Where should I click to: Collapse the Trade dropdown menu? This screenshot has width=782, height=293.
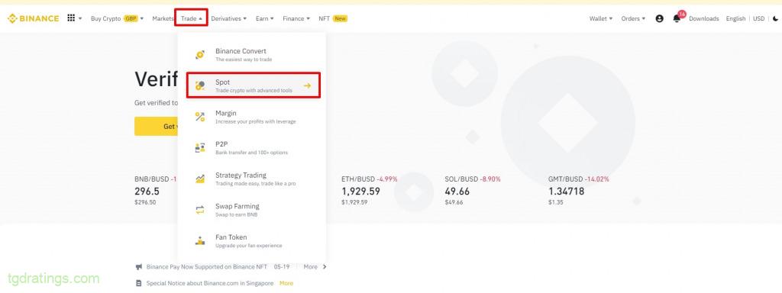[x=192, y=18]
